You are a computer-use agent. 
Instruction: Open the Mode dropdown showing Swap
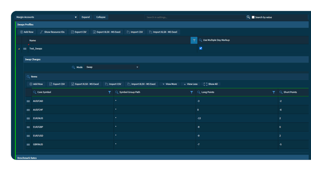[x=112, y=67]
